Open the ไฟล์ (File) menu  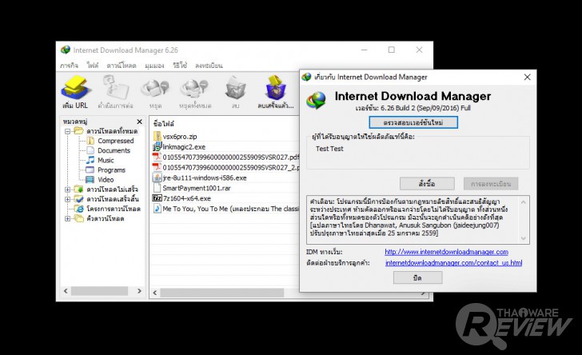tap(93, 66)
